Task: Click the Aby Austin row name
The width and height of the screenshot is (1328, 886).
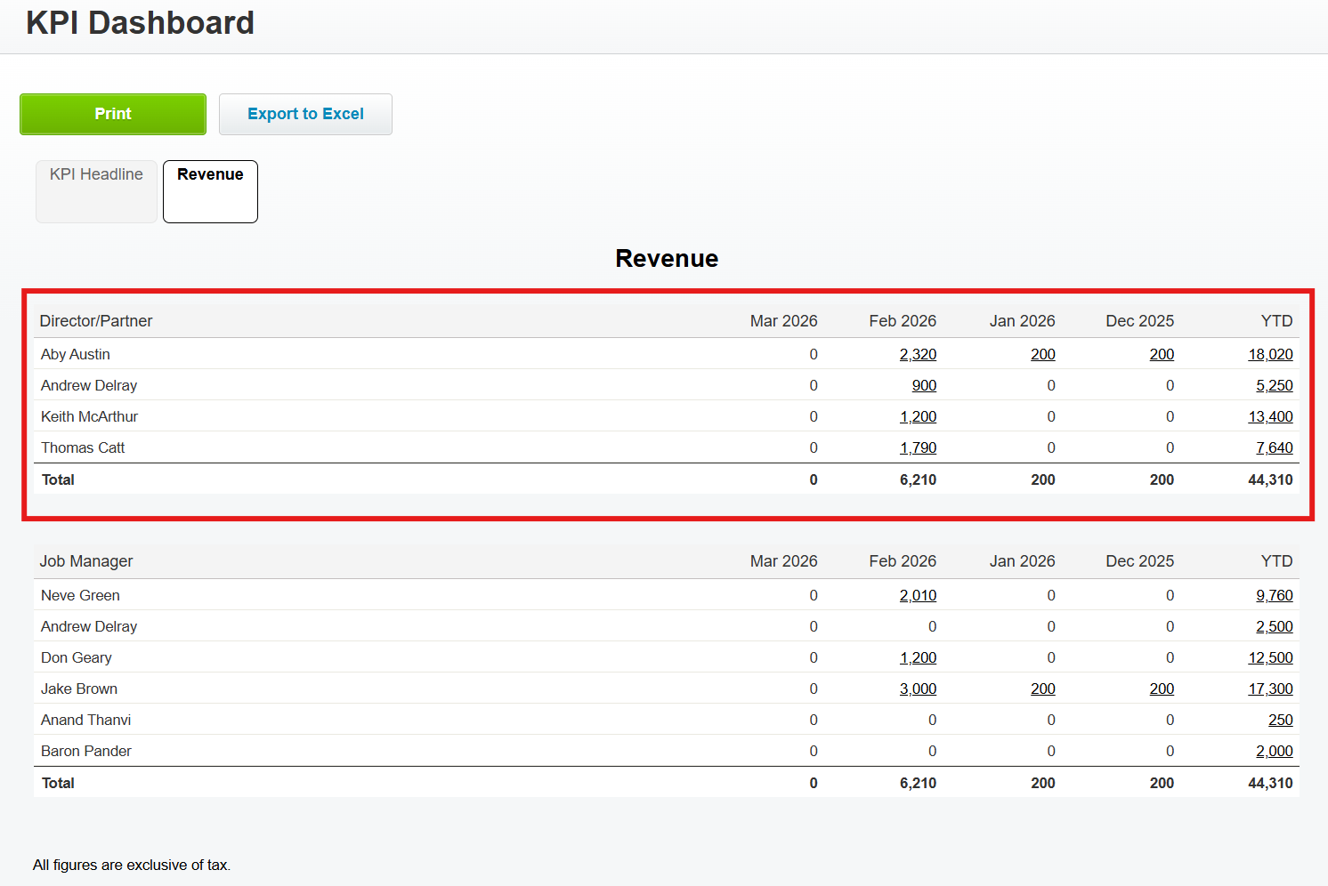Action: pyautogui.click(x=76, y=354)
